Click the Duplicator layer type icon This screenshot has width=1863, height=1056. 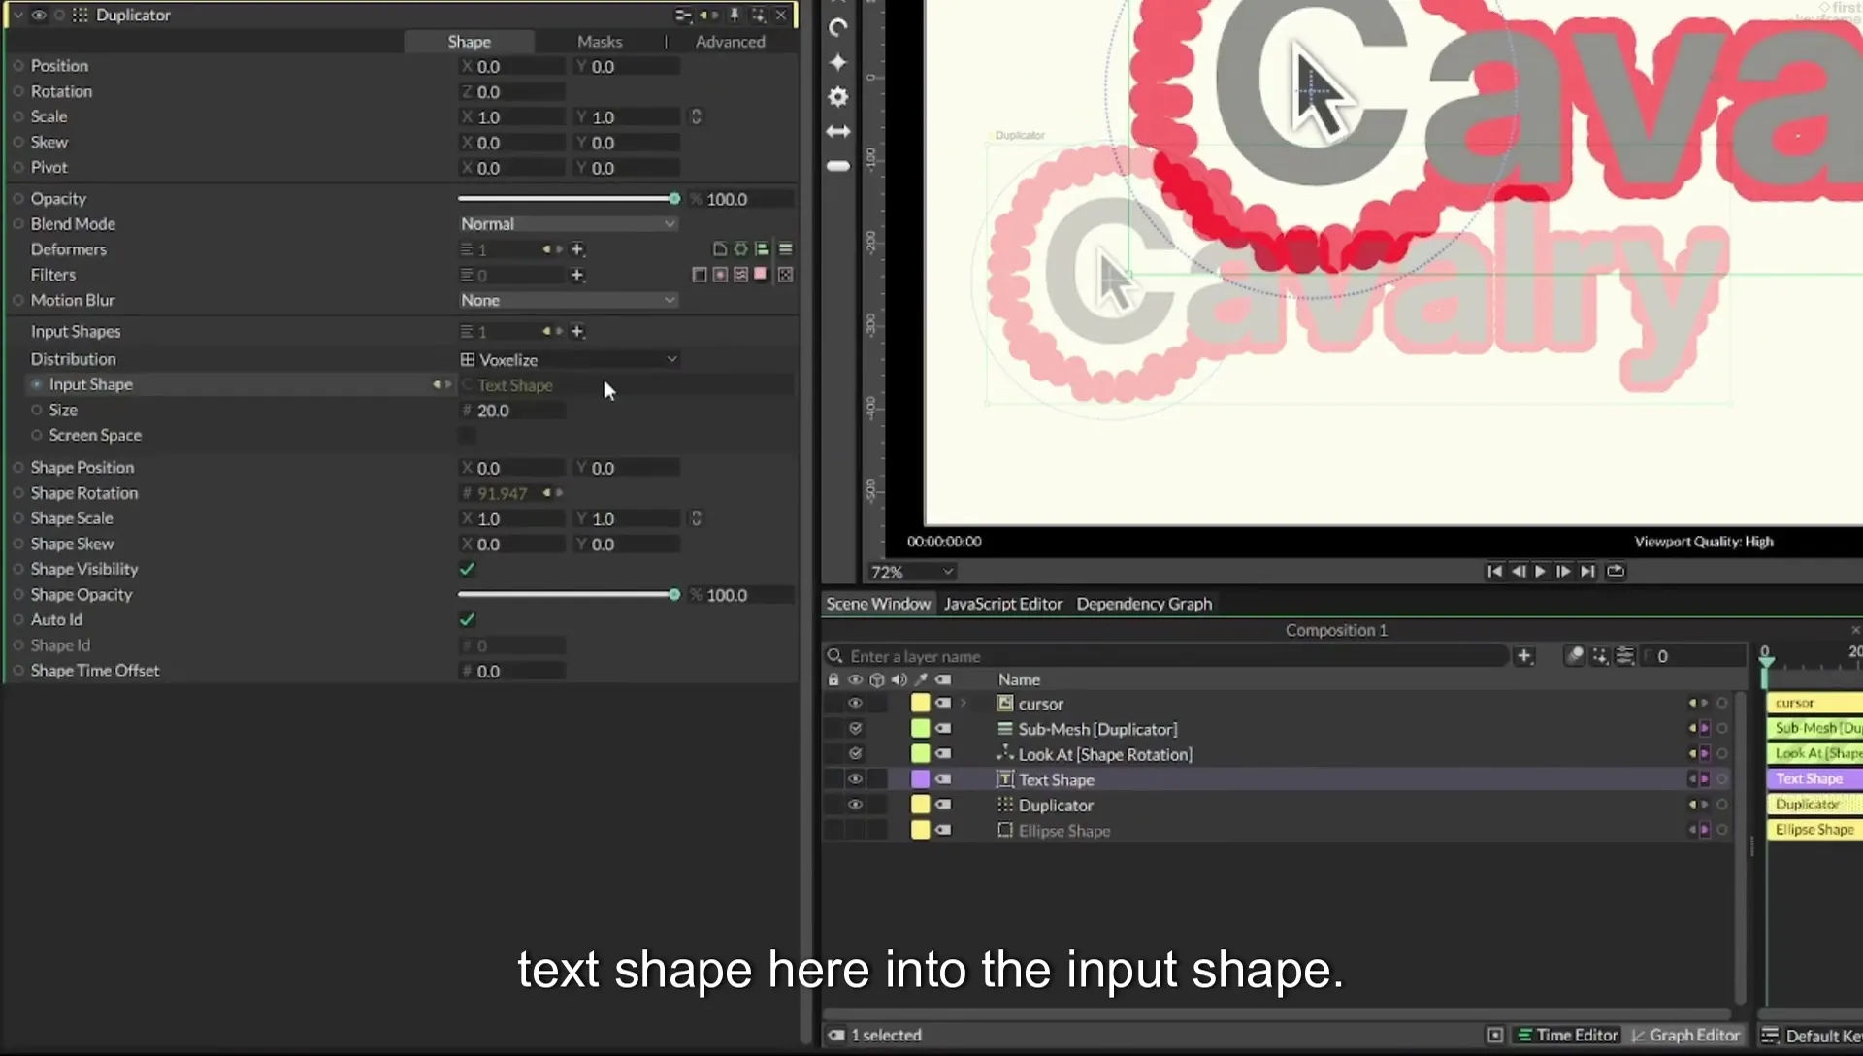(x=1005, y=805)
